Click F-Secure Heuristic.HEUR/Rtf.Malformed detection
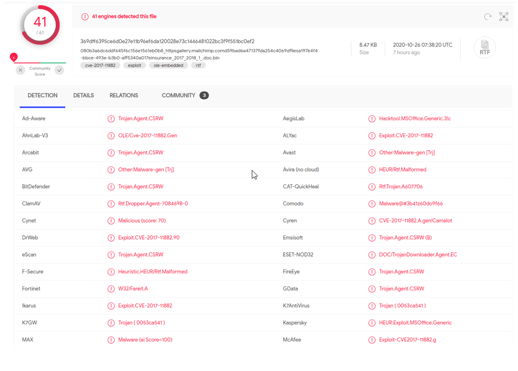 point(153,272)
